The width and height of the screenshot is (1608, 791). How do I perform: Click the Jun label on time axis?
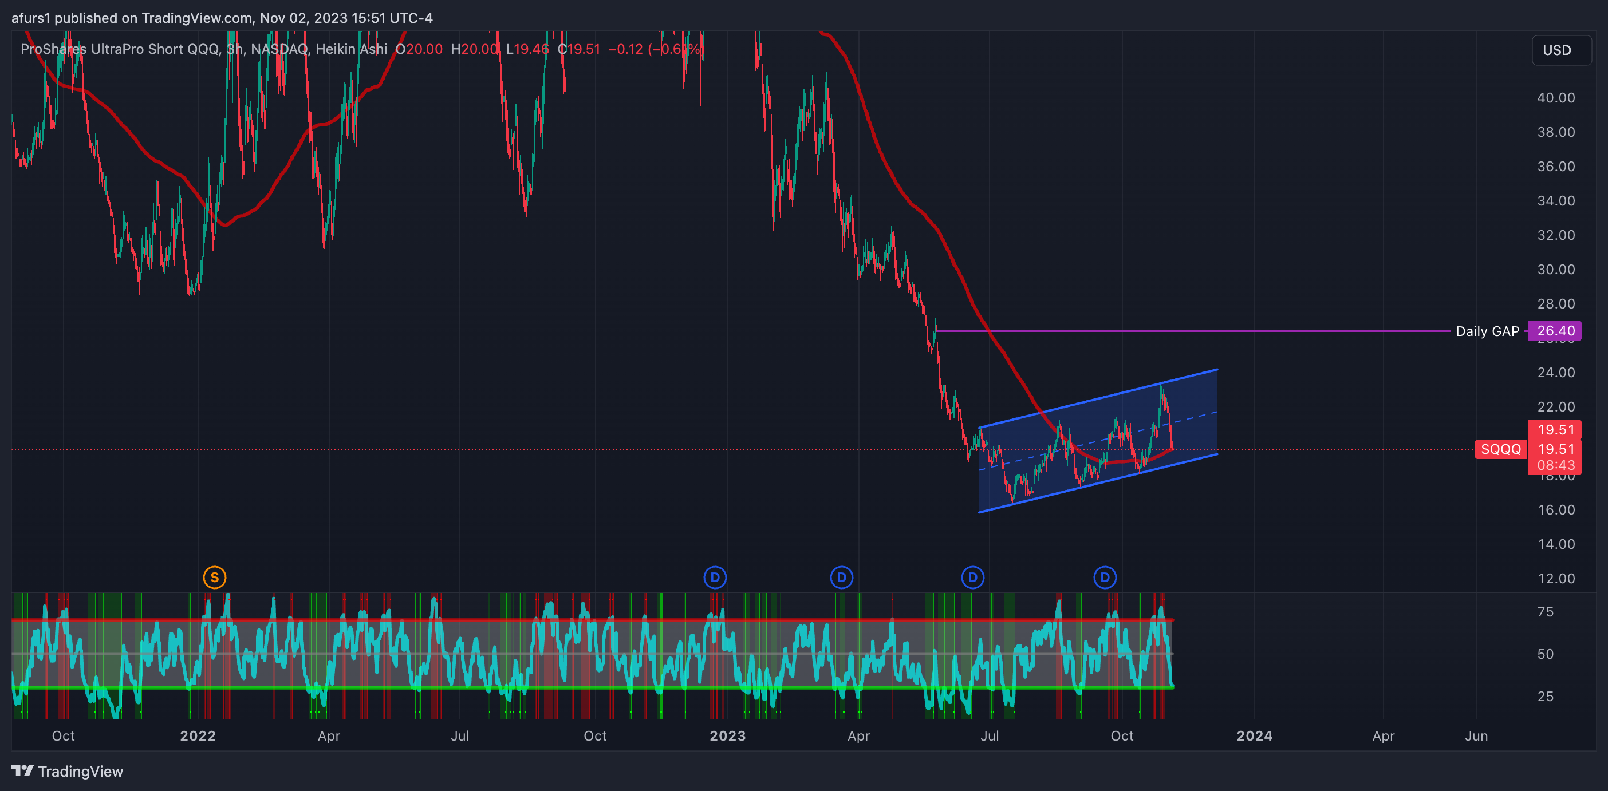point(1476,735)
